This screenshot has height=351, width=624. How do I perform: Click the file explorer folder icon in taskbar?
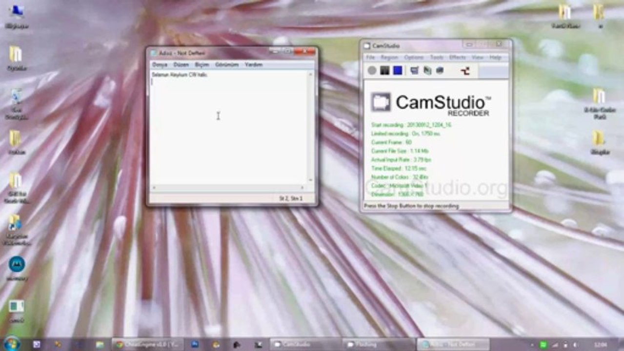coord(100,344)
